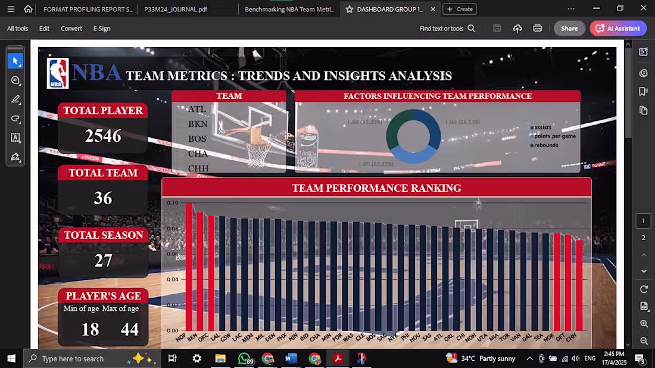The height and width of the screenshot is (368, 655).
Task: Open the Add Comment tool
Action: (15, 80)
